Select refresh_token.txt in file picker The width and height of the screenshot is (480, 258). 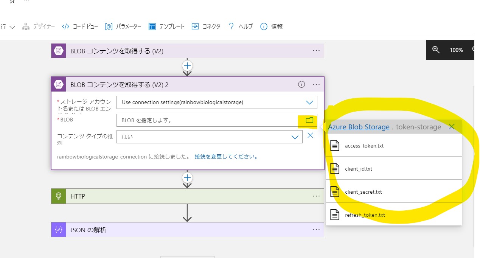coord(394,214)
